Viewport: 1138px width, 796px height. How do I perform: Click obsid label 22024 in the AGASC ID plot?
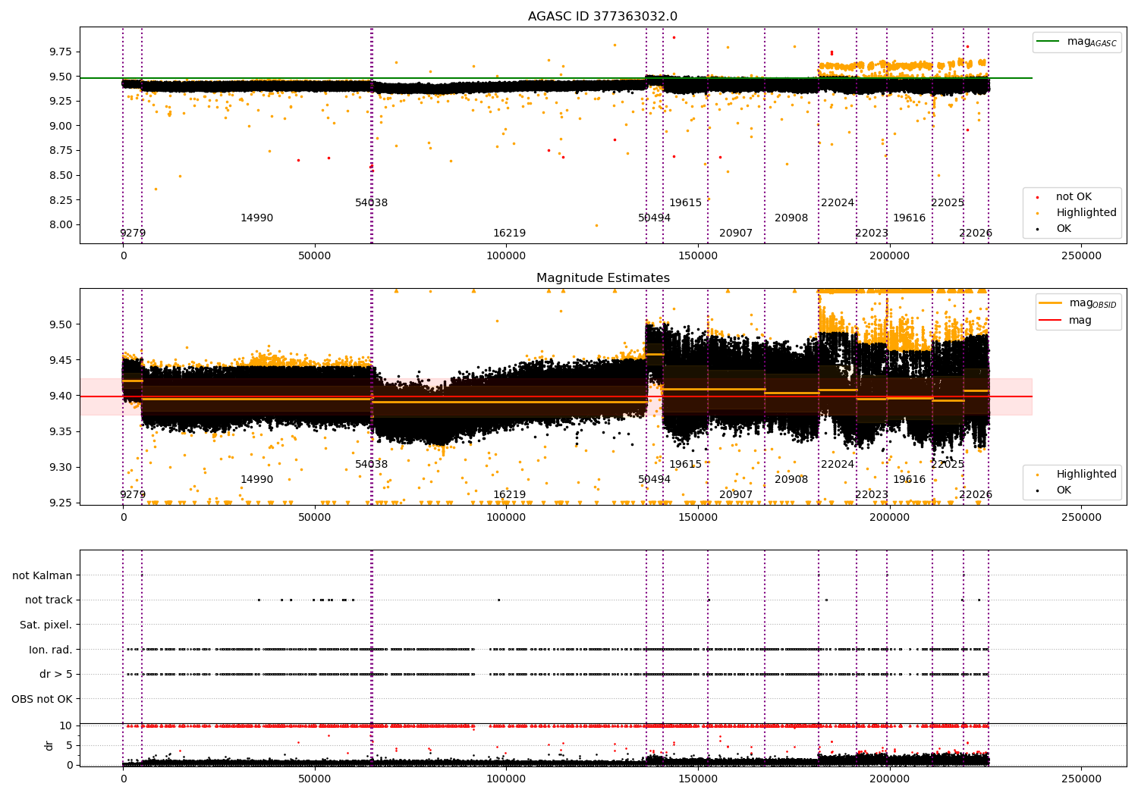[x=838, y=202]
